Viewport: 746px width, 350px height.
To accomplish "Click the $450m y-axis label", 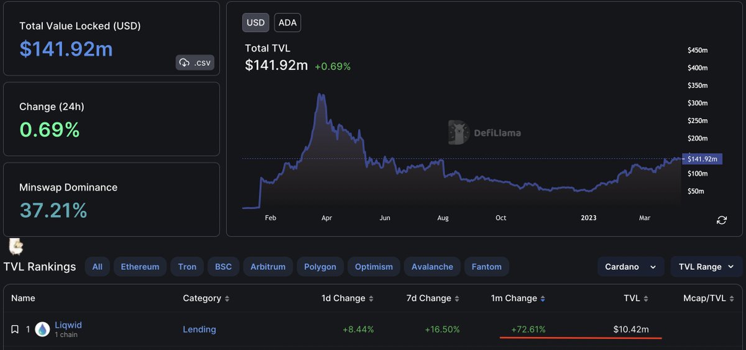I will tap(698, 50).
